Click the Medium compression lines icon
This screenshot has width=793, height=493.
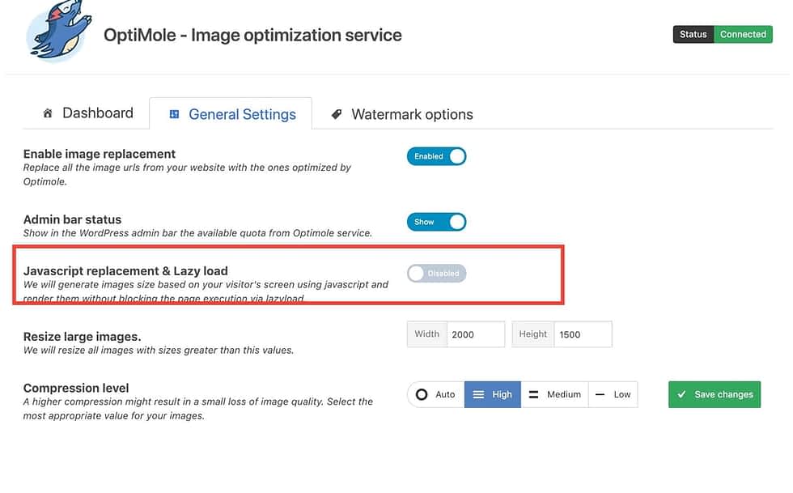(x=533, y=394)
